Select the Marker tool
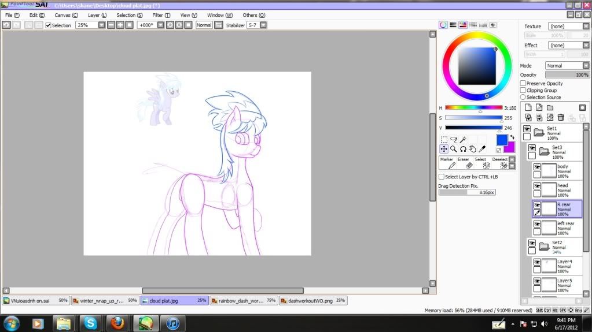 (x=448, y=163)
